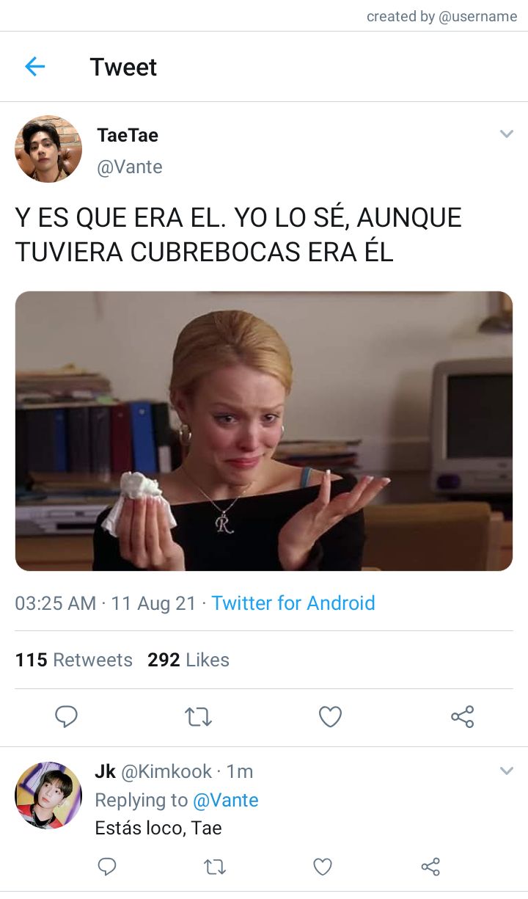The height and width of the screenshot is (899, 528).
Task: Like the main tweet by @Vante
Action: tap(330, 716)
